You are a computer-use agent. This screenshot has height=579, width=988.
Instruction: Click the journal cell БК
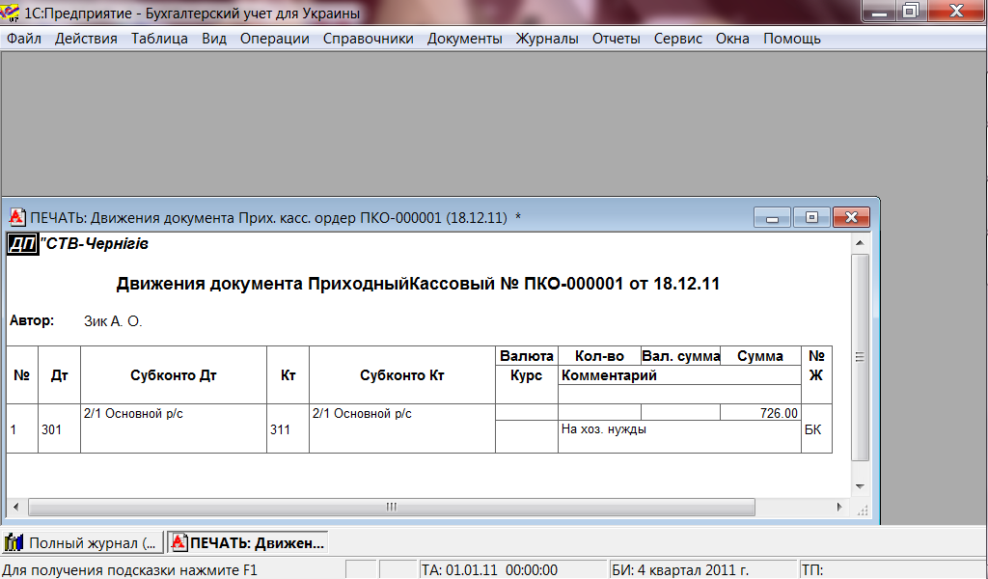pos(816,429)
